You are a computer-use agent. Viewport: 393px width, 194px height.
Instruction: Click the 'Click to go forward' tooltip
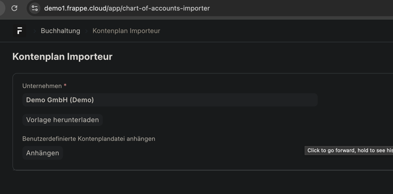tap(349, 150)
